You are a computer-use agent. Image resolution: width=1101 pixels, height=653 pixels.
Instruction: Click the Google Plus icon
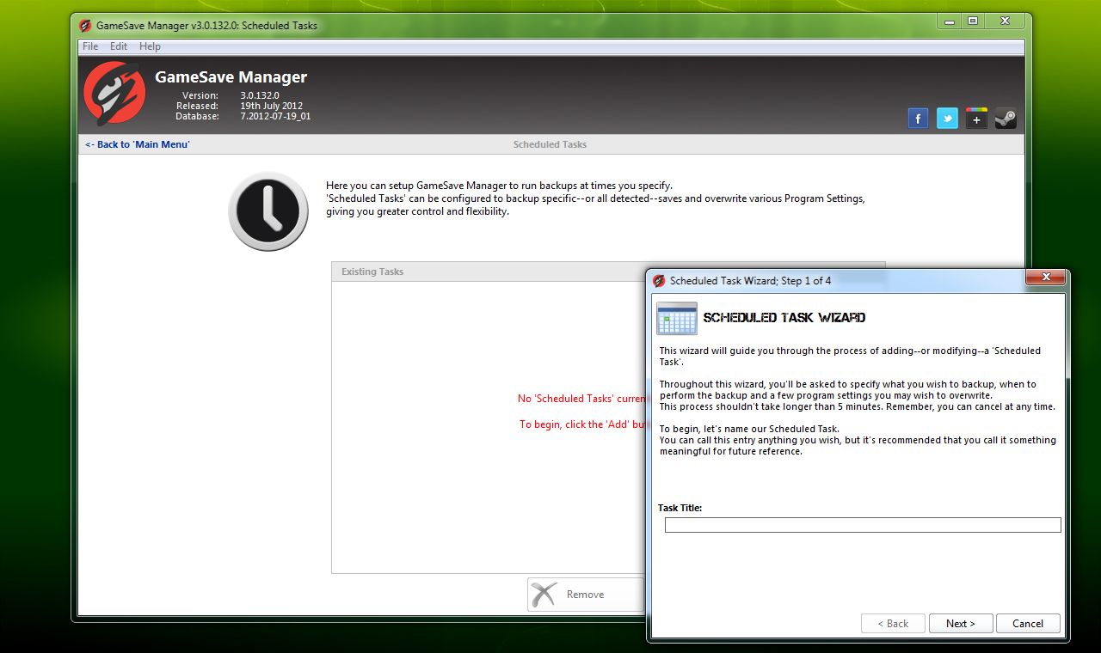(976, 119)
